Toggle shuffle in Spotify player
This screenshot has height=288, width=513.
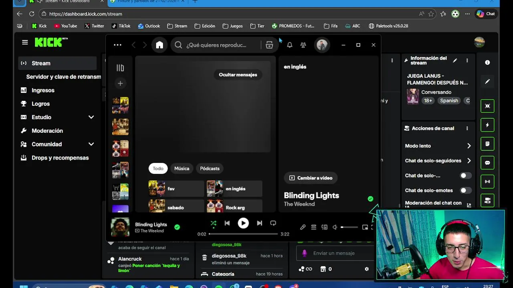pos(214,223)
